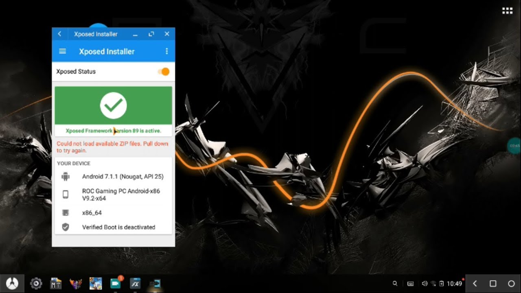Open the app grid icon on the desktop
This screenshot has width=521, height=293.
[507, 11]
